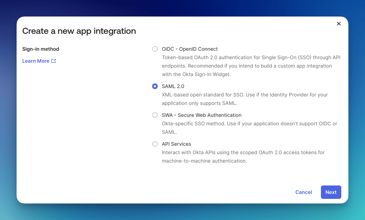The width and height of the screenshot is (365, 220).
Task: Click the 'SWA - Secure Web Authentication' label
Action: point(202,115)
